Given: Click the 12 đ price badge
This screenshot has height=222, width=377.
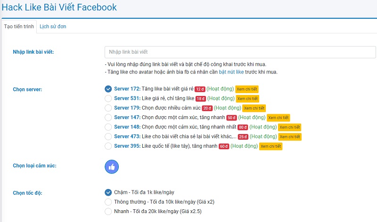Looking at the screenshot, I should pos(200,89).
